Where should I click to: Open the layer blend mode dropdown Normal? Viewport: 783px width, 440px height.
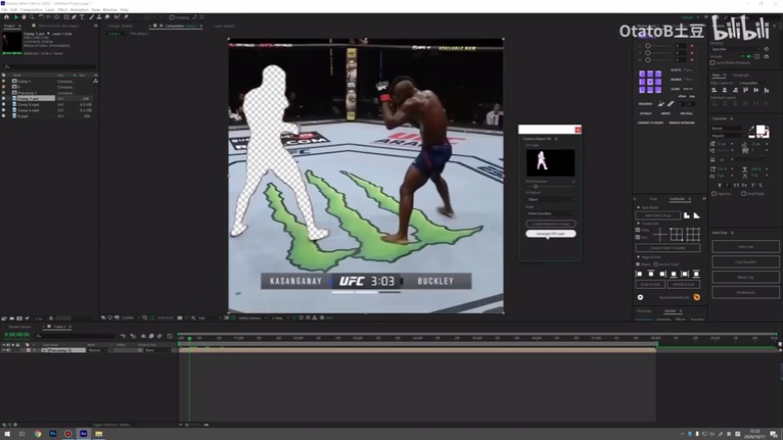[97, 350]
